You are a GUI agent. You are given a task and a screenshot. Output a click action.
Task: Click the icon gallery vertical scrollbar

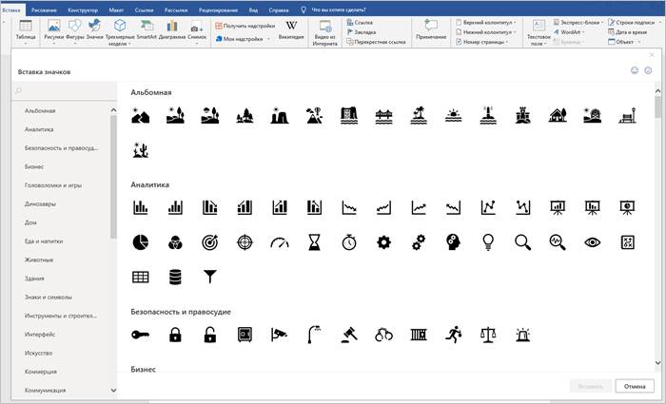click(x=658, y=190)
